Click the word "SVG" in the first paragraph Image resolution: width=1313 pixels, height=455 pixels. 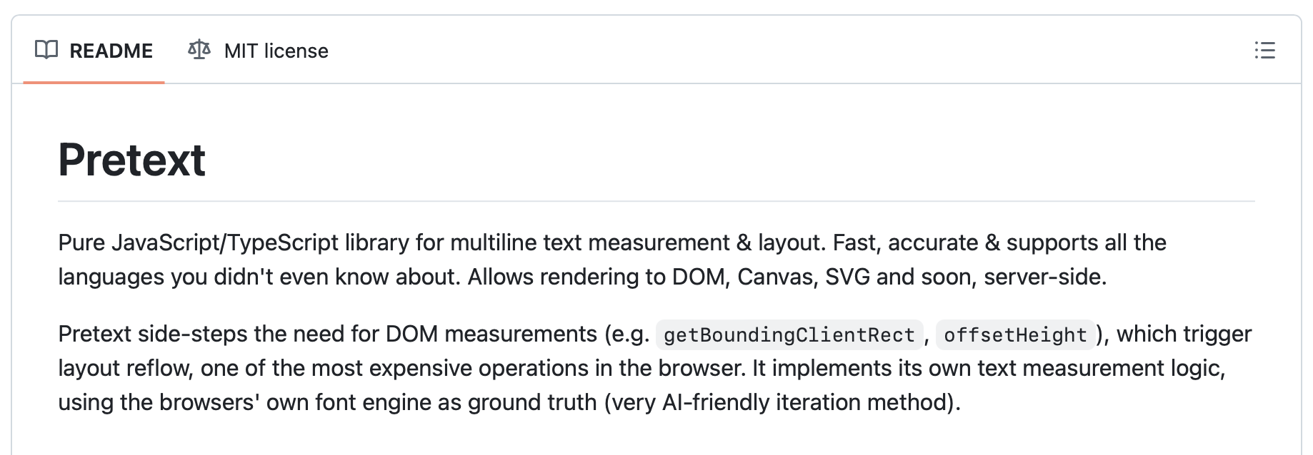(848, 277)
